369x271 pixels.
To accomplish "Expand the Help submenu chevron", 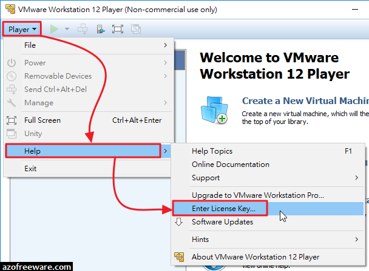I will pos(166,151).
